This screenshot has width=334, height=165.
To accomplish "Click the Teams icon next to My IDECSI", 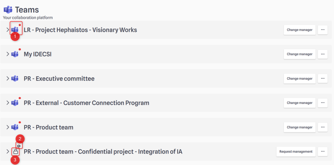I will tap(15, 54).
